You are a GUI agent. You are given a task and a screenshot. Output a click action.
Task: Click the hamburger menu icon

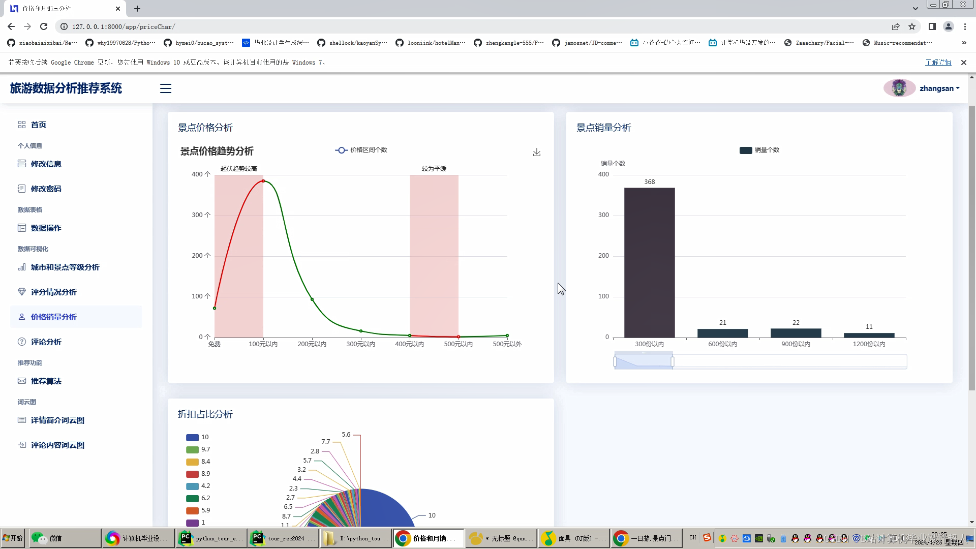[166, 88]
